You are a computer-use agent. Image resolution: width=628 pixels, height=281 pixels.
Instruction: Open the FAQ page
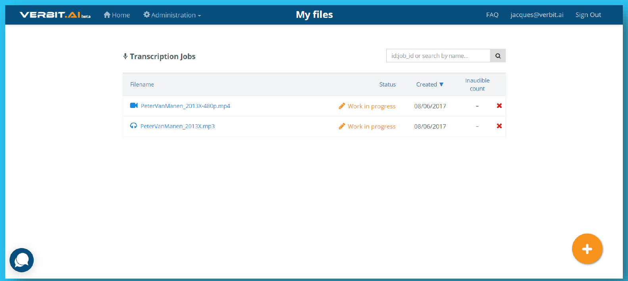tap(492, 15)
